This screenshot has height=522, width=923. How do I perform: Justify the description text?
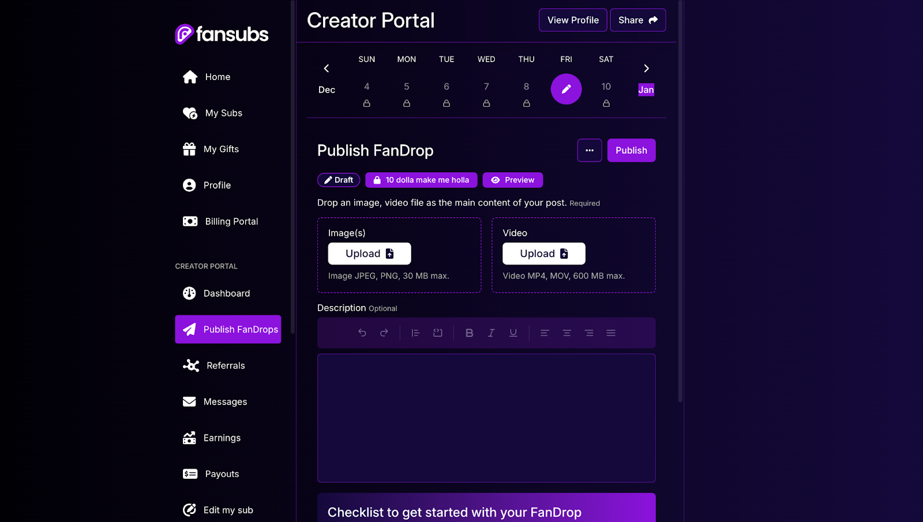(611, 332)
